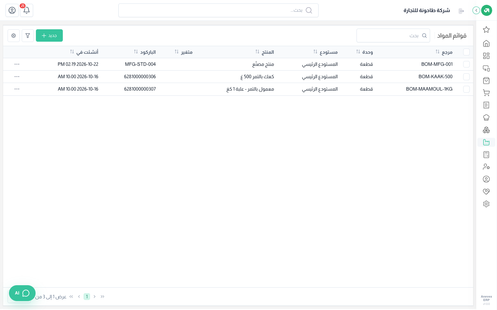Open the AI chat button
497x310 pixels.
22,293
